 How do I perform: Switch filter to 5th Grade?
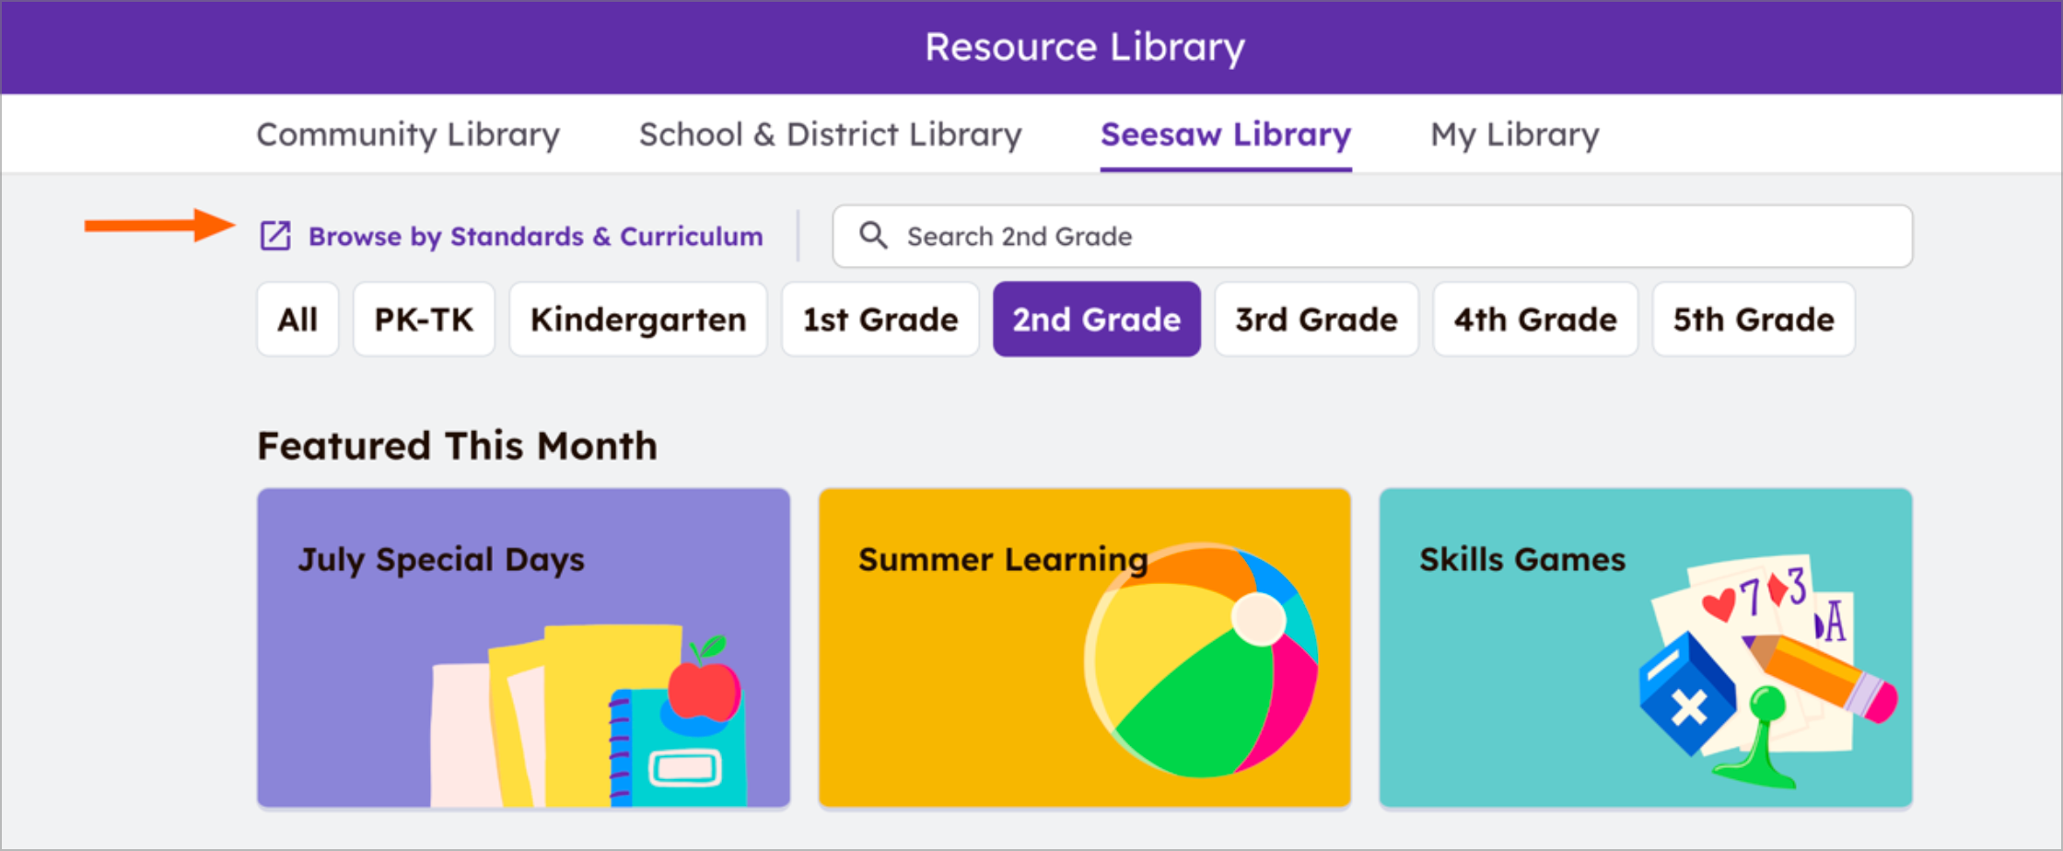coord(1754,320)
